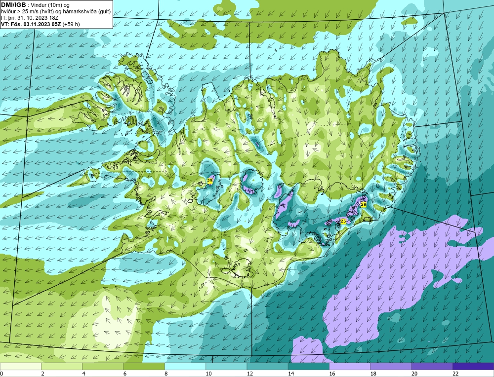Click the legend scale label '20'
The image size is (494, 377).
[x=414, y=374]
